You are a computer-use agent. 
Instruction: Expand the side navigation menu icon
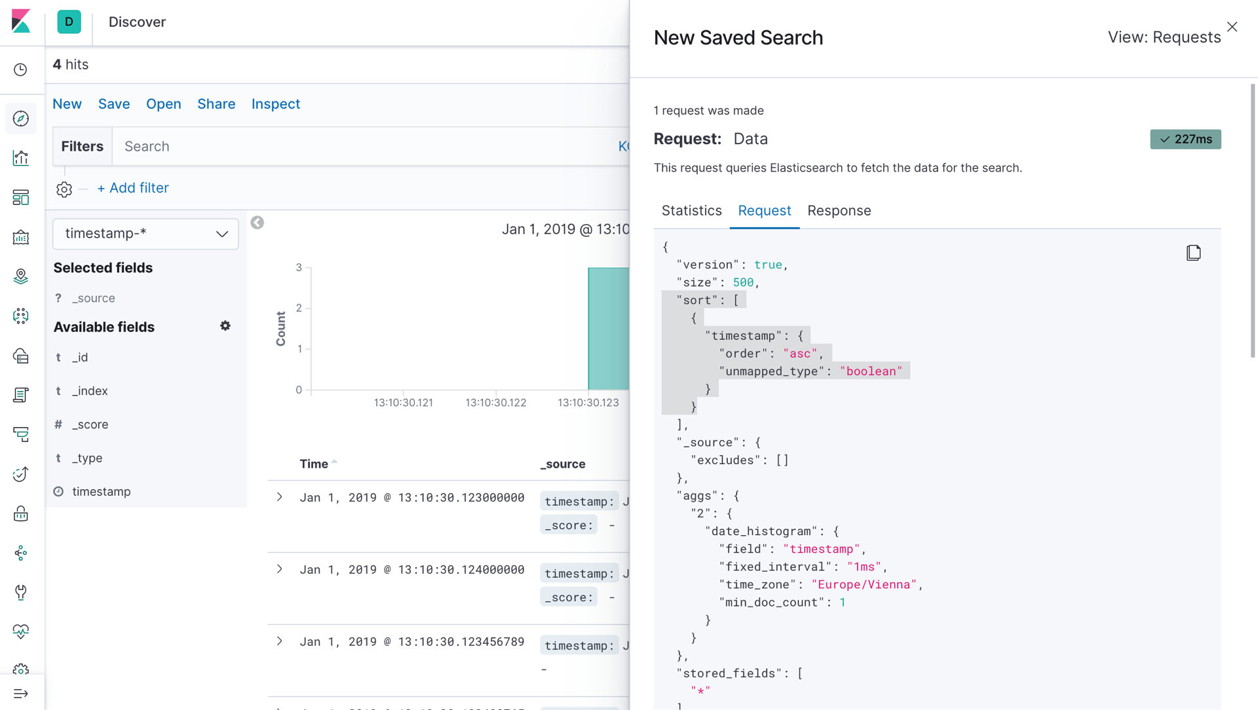(x=21, y=694)
